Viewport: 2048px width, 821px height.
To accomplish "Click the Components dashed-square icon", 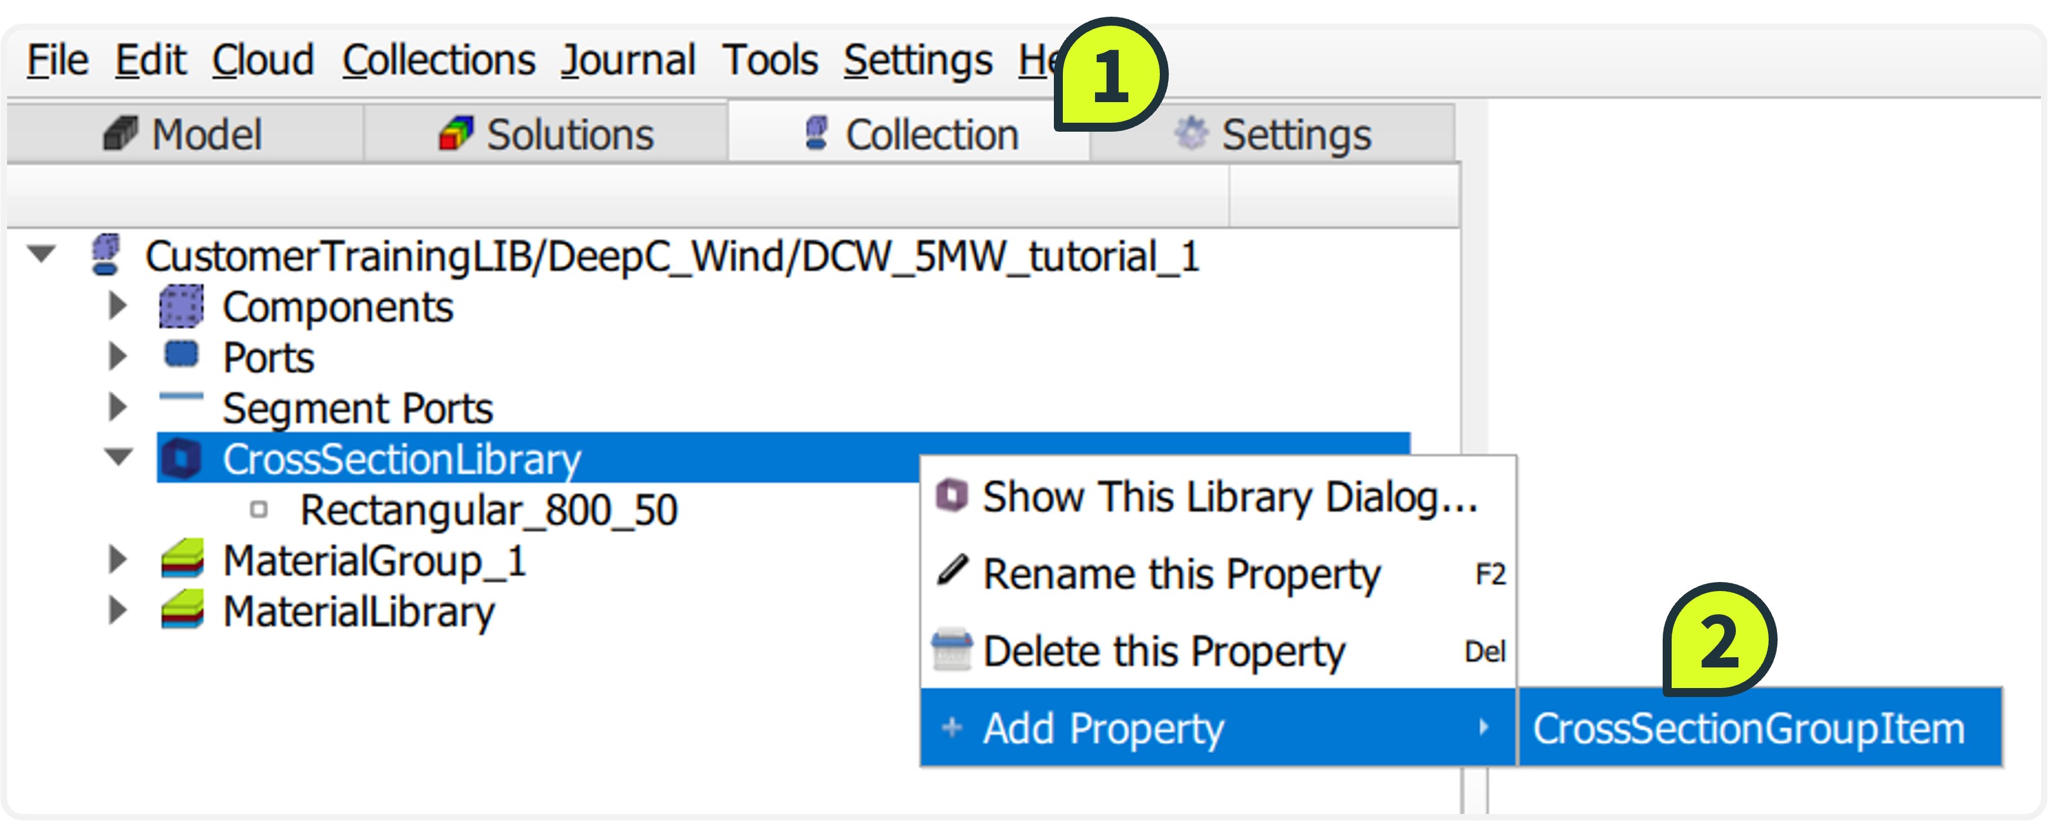I will 181,307.
